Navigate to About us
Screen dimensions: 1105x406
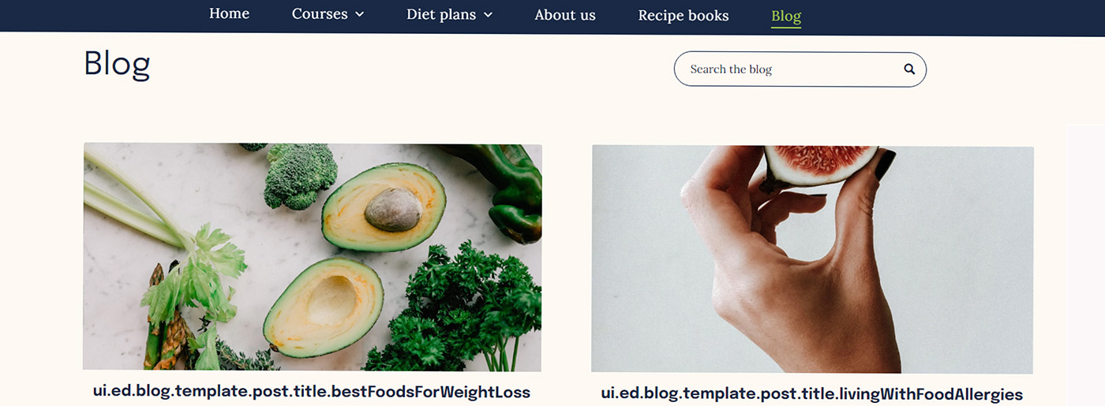coord(565,15)
